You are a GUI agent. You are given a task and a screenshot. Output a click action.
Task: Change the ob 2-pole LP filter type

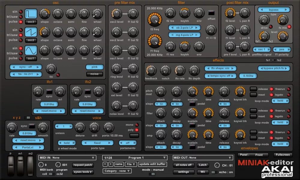point(184,28)
